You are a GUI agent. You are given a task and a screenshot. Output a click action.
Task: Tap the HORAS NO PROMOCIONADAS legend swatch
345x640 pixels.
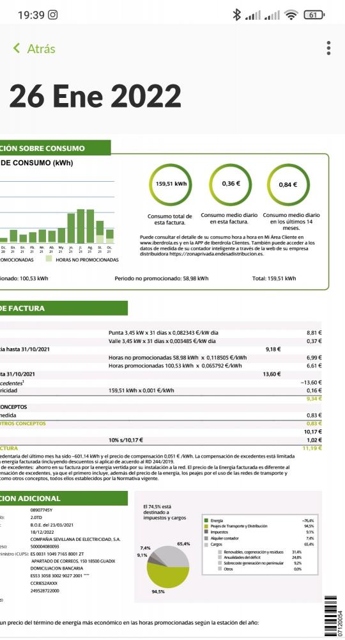point(49,259)
